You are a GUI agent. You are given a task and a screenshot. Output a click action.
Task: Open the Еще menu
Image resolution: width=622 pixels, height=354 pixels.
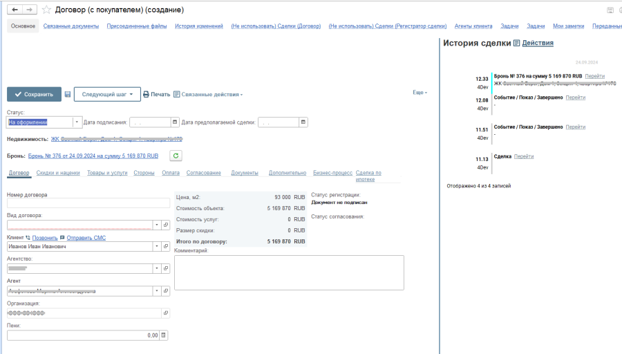[x=420, y=93]
